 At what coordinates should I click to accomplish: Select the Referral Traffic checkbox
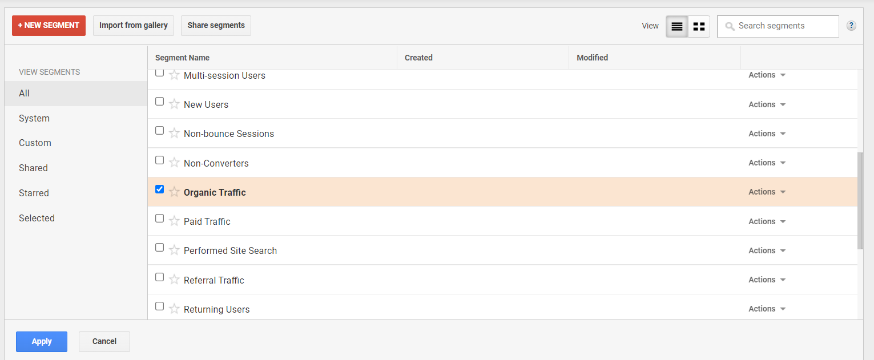point(160,277)
